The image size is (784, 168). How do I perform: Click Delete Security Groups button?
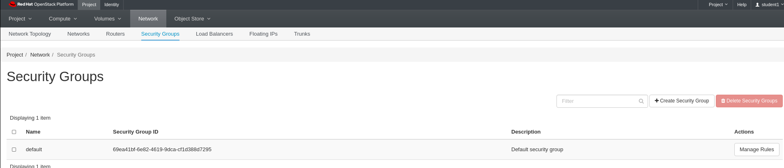click(x=749, y=101)
